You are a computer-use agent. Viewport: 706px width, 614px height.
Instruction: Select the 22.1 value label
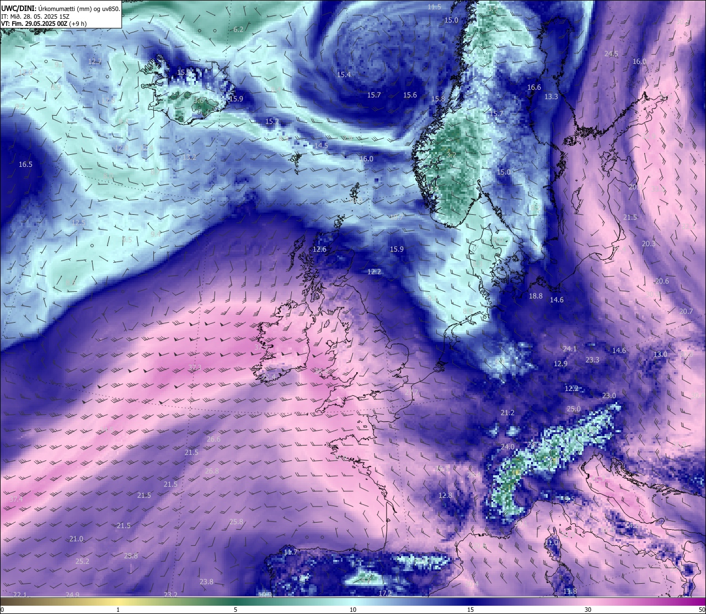tap(19, 594)
